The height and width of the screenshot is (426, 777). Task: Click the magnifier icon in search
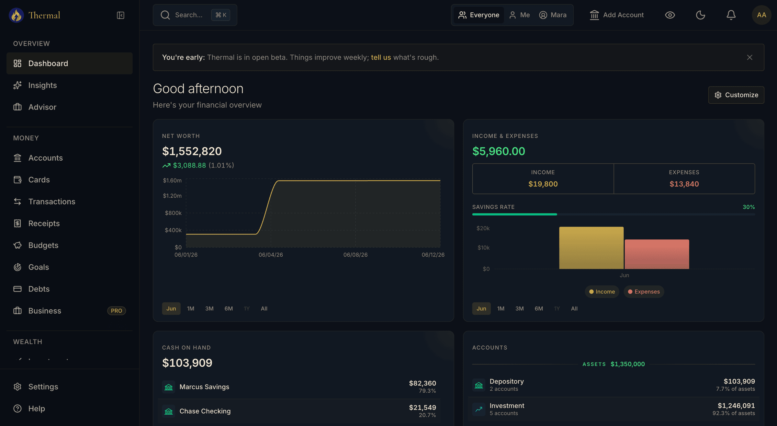click(165, 15)
